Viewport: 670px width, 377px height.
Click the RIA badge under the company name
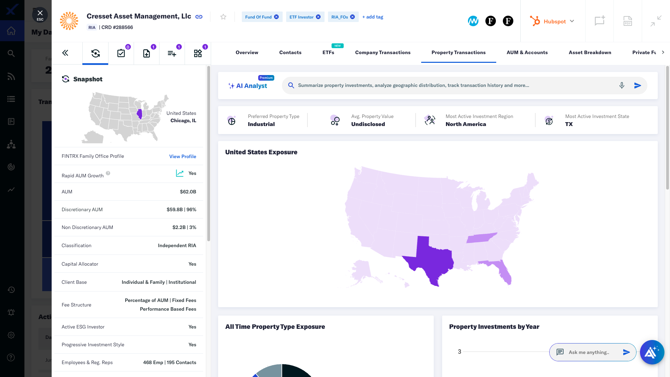click(x=92, y=28)
